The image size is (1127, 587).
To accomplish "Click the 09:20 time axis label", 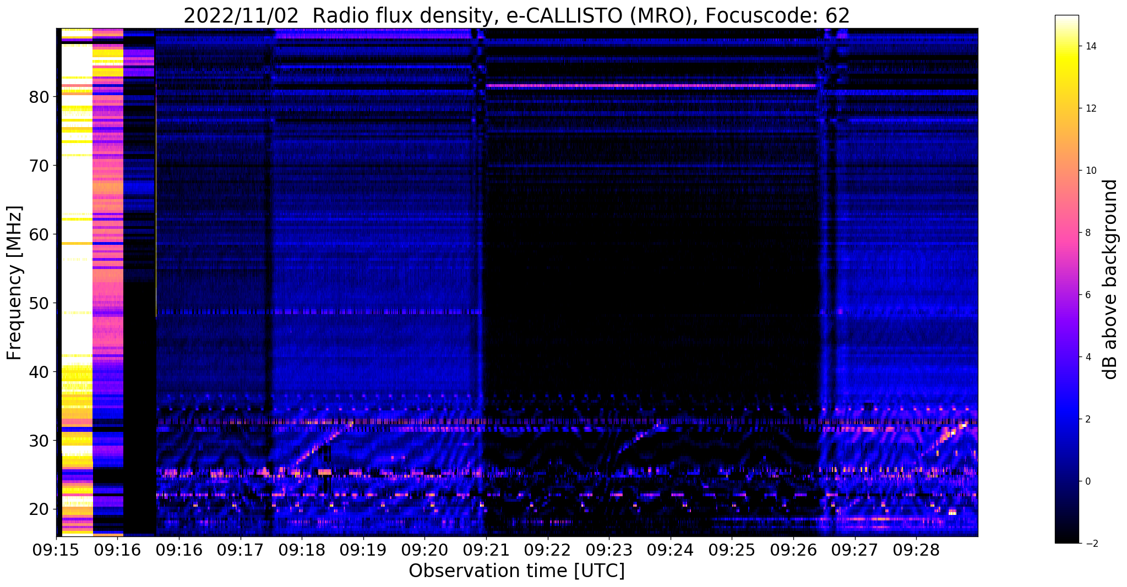I will (424, 551).
